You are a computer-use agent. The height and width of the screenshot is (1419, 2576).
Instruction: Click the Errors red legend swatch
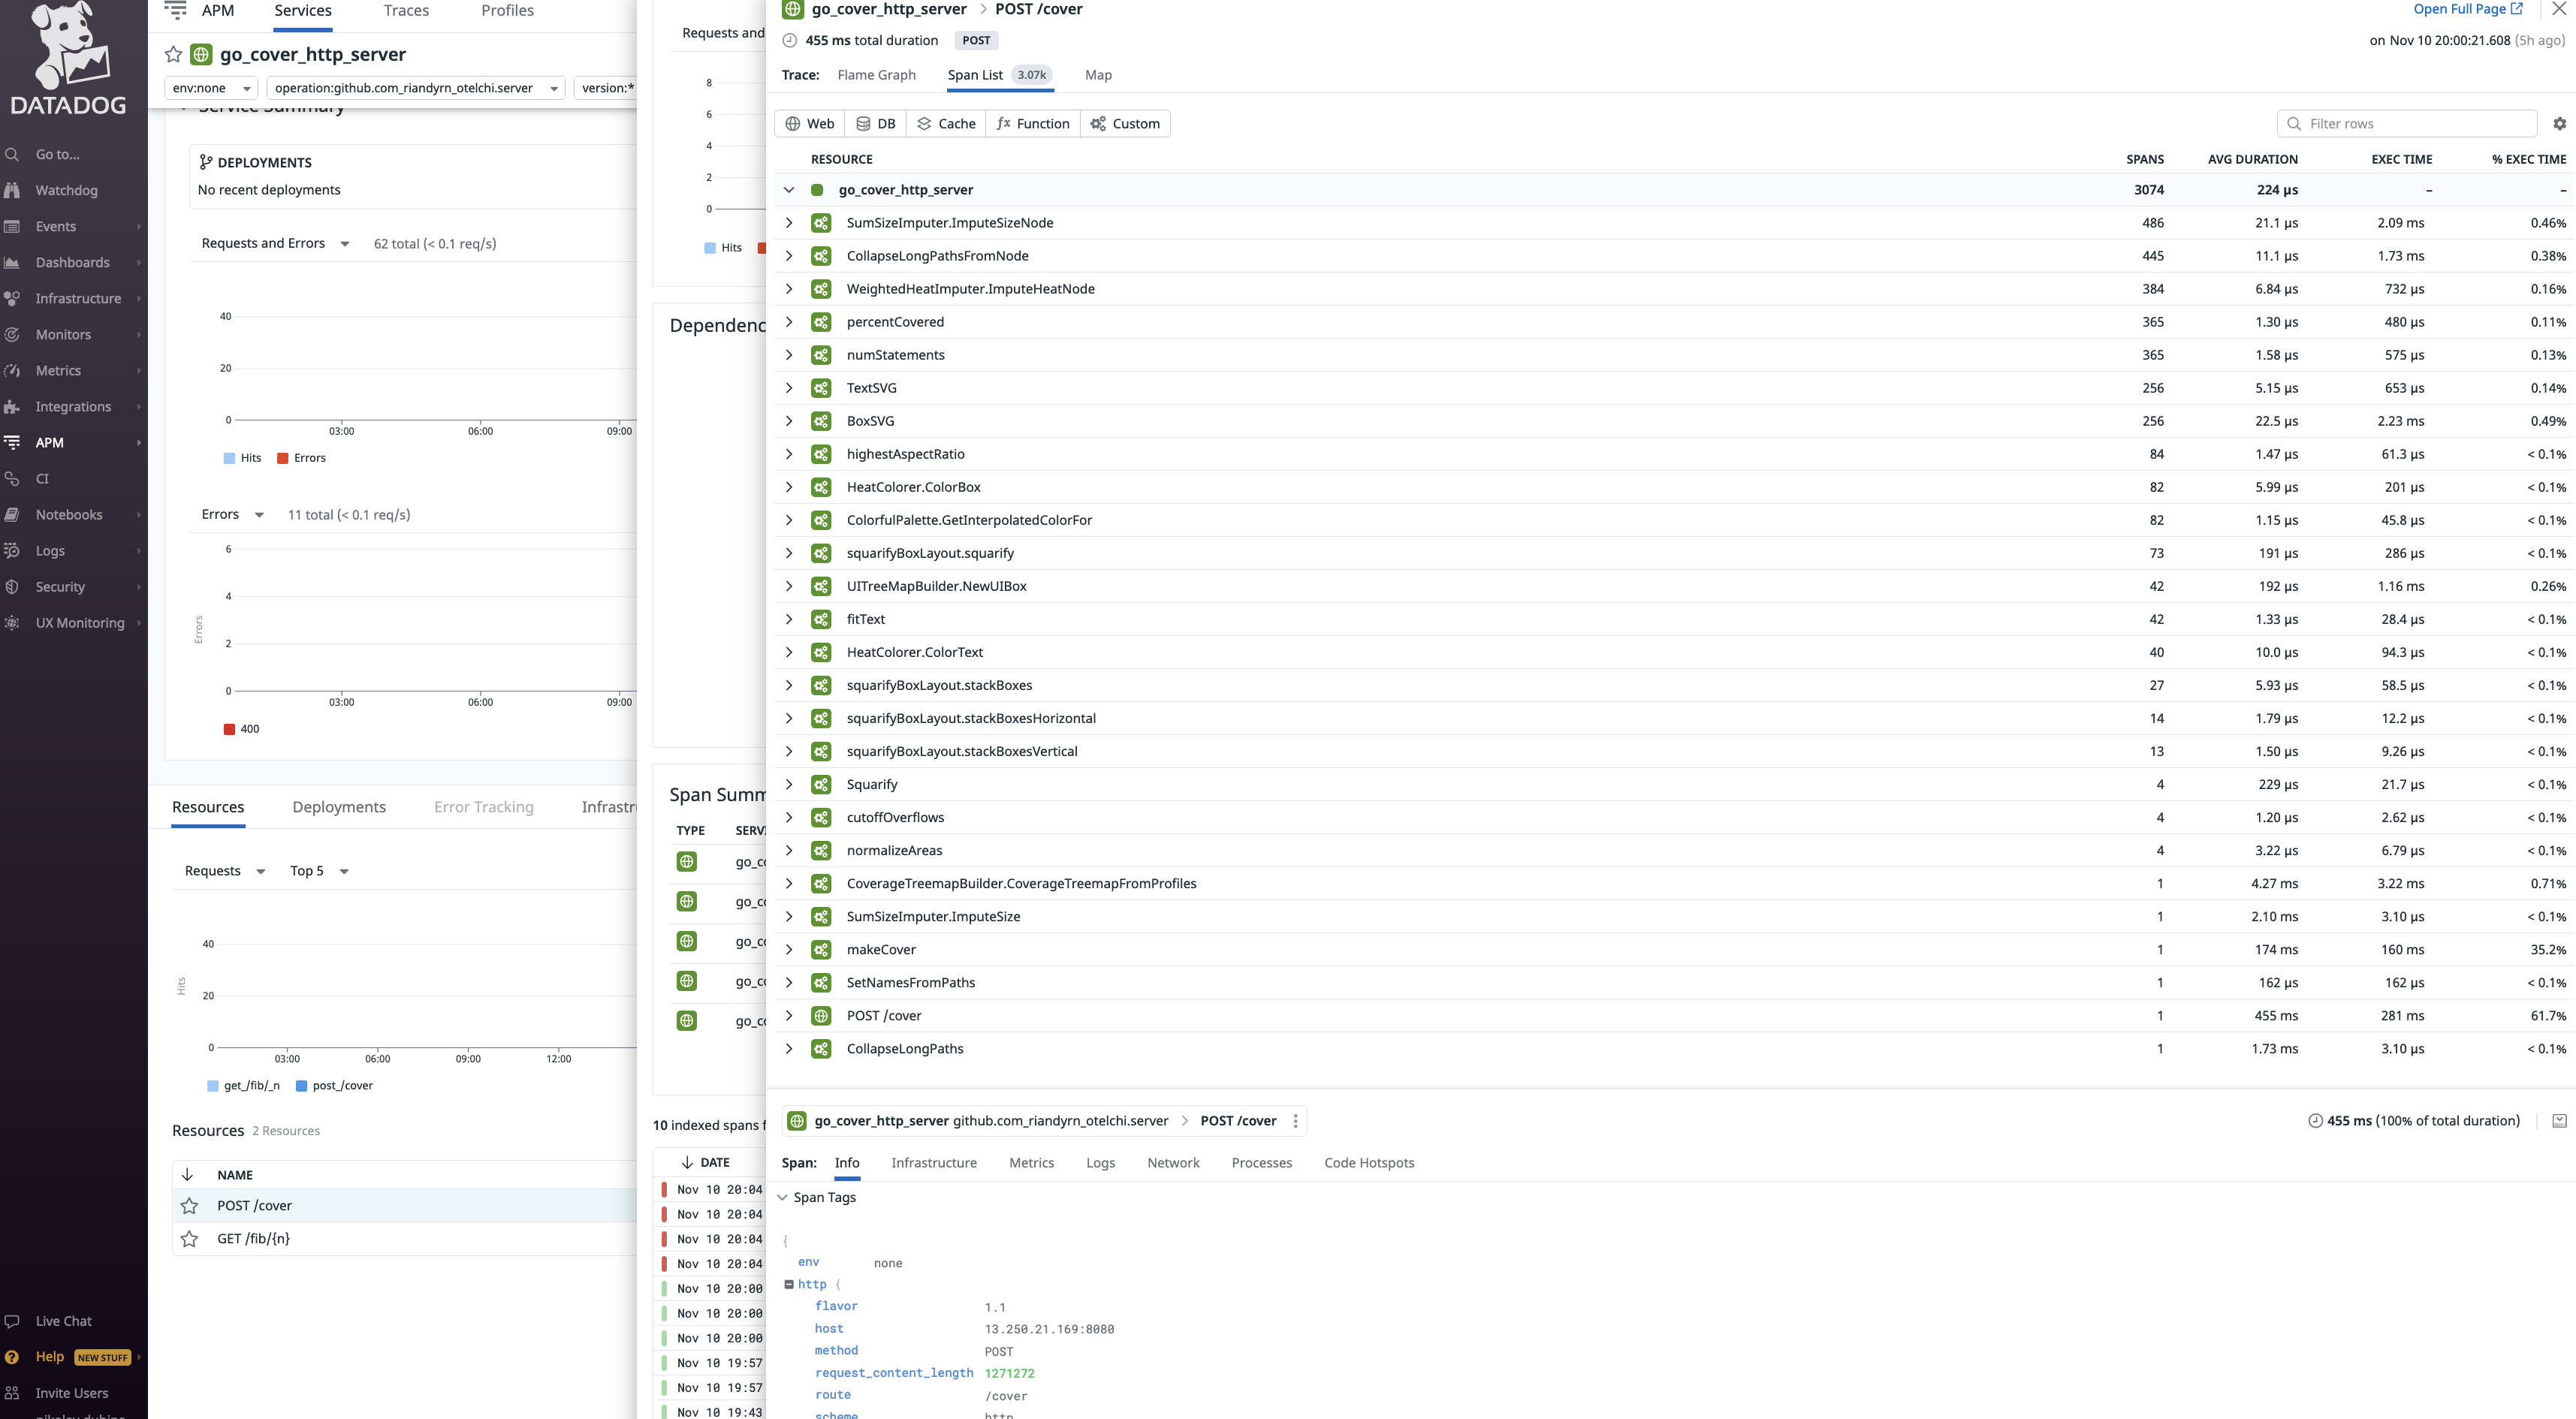point(283,458)
